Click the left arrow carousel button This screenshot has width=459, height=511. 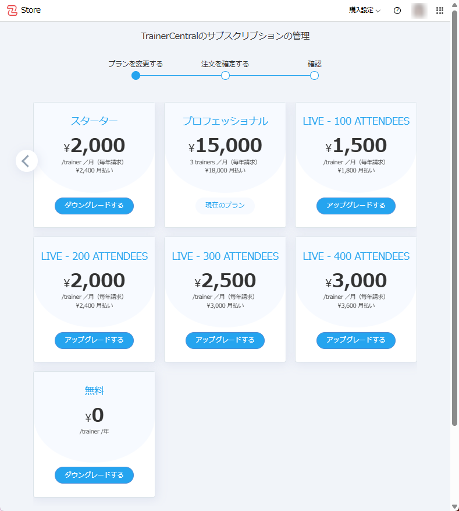tap(27, 160)
